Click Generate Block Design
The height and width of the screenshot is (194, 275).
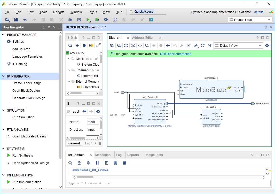click(x=29, y=98)
